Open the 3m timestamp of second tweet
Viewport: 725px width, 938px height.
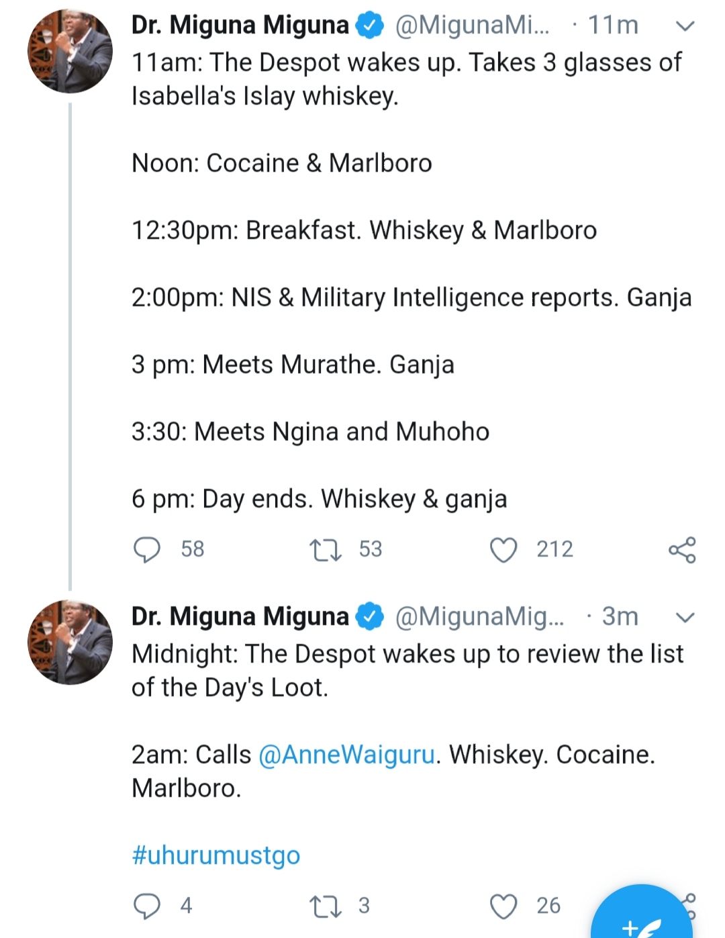pyautogui.click(x=619, y=616)
